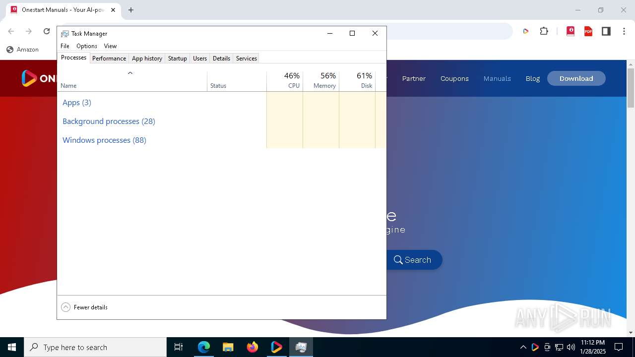Expand the Background processes (28) group
The image size is (635, 357).
(x=109, y=121)
